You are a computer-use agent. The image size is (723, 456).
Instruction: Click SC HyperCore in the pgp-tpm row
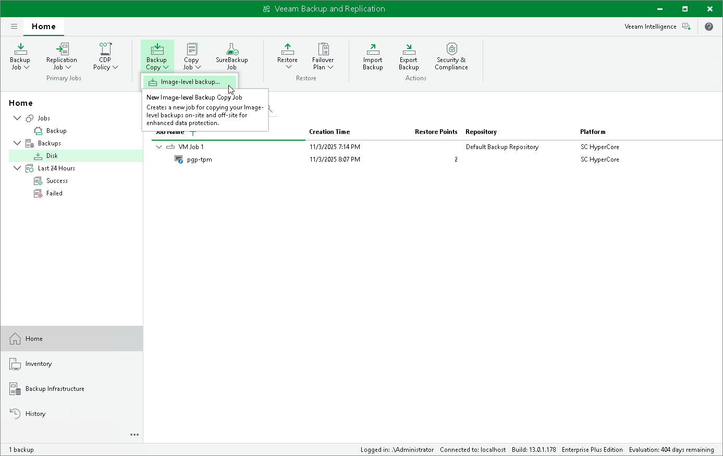tap(600, 159)
